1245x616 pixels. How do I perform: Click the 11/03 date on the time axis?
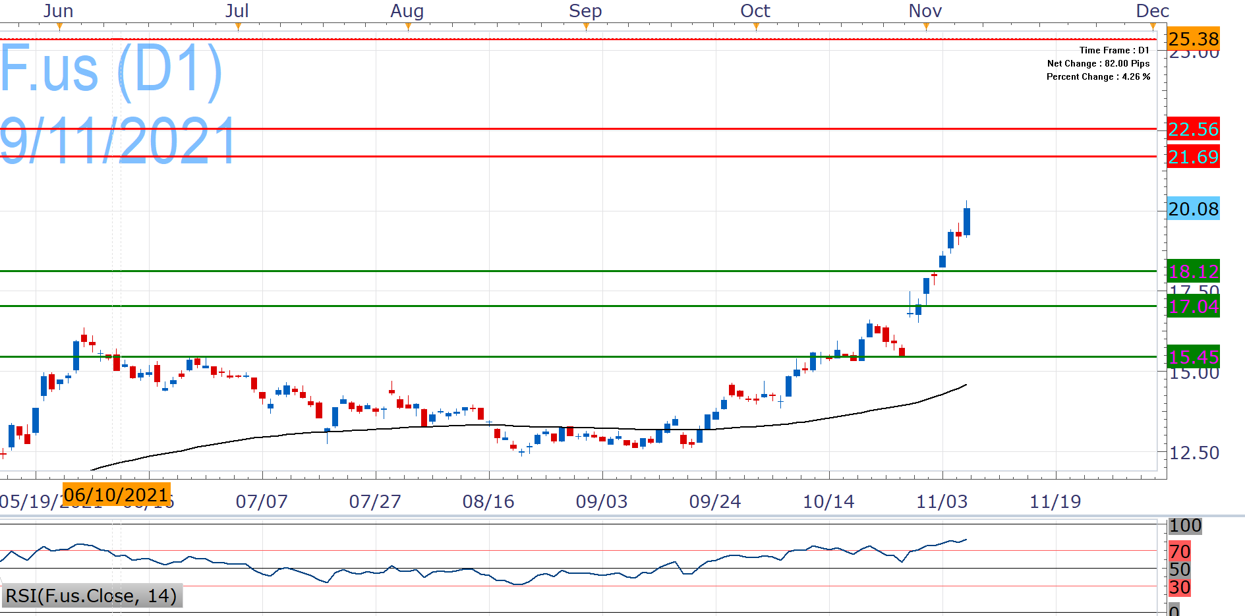pyautogui.click(x=942, y=501)
